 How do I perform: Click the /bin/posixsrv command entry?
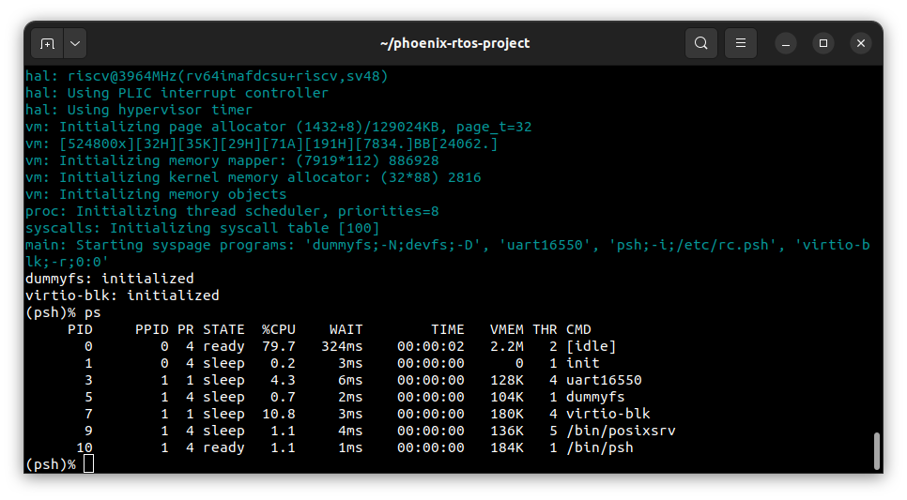tap(621, 431)
